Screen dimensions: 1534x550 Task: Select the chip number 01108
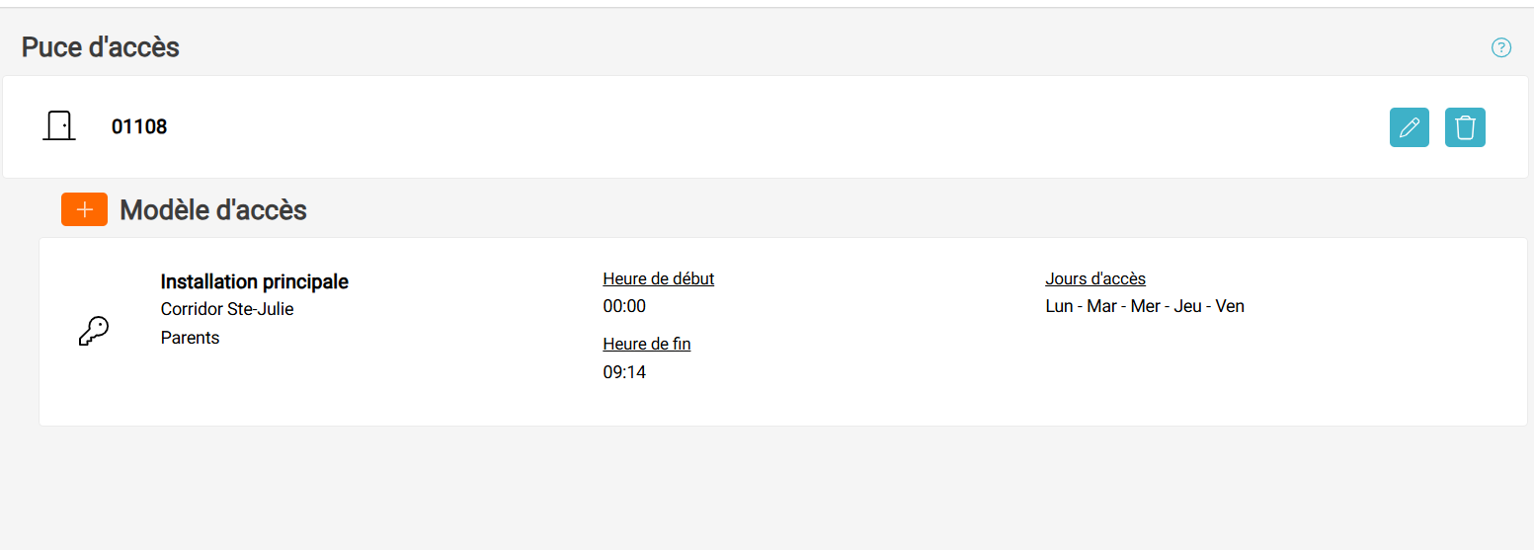(x=139, y=127)
